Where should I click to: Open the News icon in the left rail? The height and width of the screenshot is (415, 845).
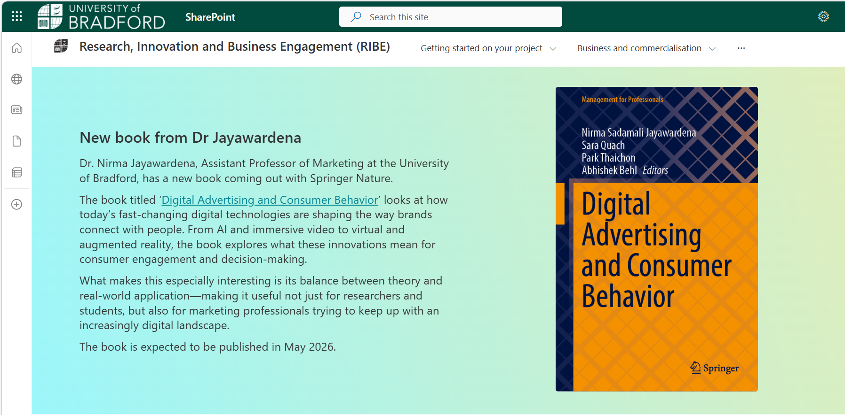17,110
